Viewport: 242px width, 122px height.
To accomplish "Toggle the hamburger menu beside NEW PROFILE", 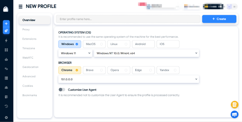I will click(21, 6).
